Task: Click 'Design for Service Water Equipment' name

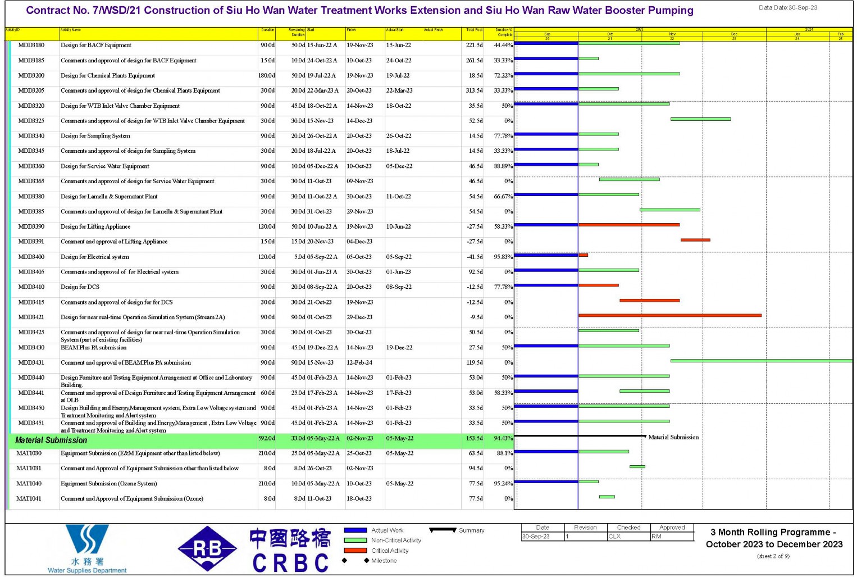Action: (x=105, y=166)
